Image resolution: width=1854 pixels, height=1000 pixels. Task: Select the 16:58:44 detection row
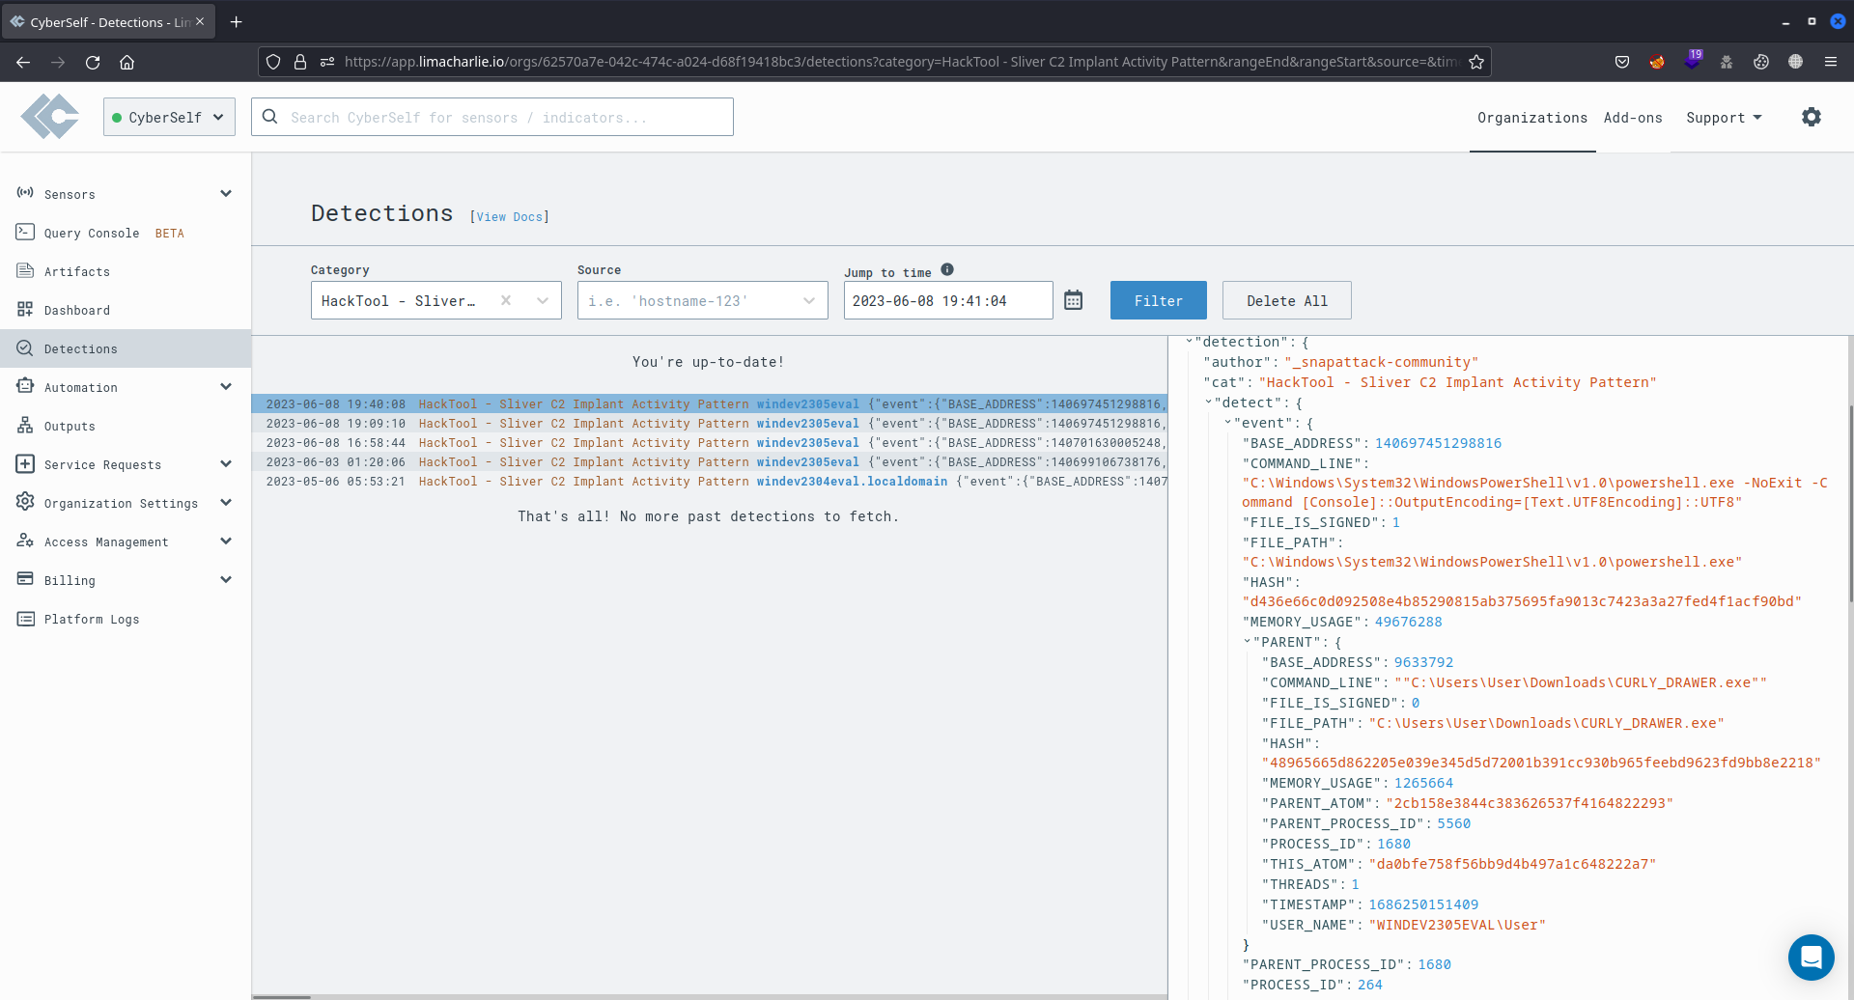(x=710, y=442)
